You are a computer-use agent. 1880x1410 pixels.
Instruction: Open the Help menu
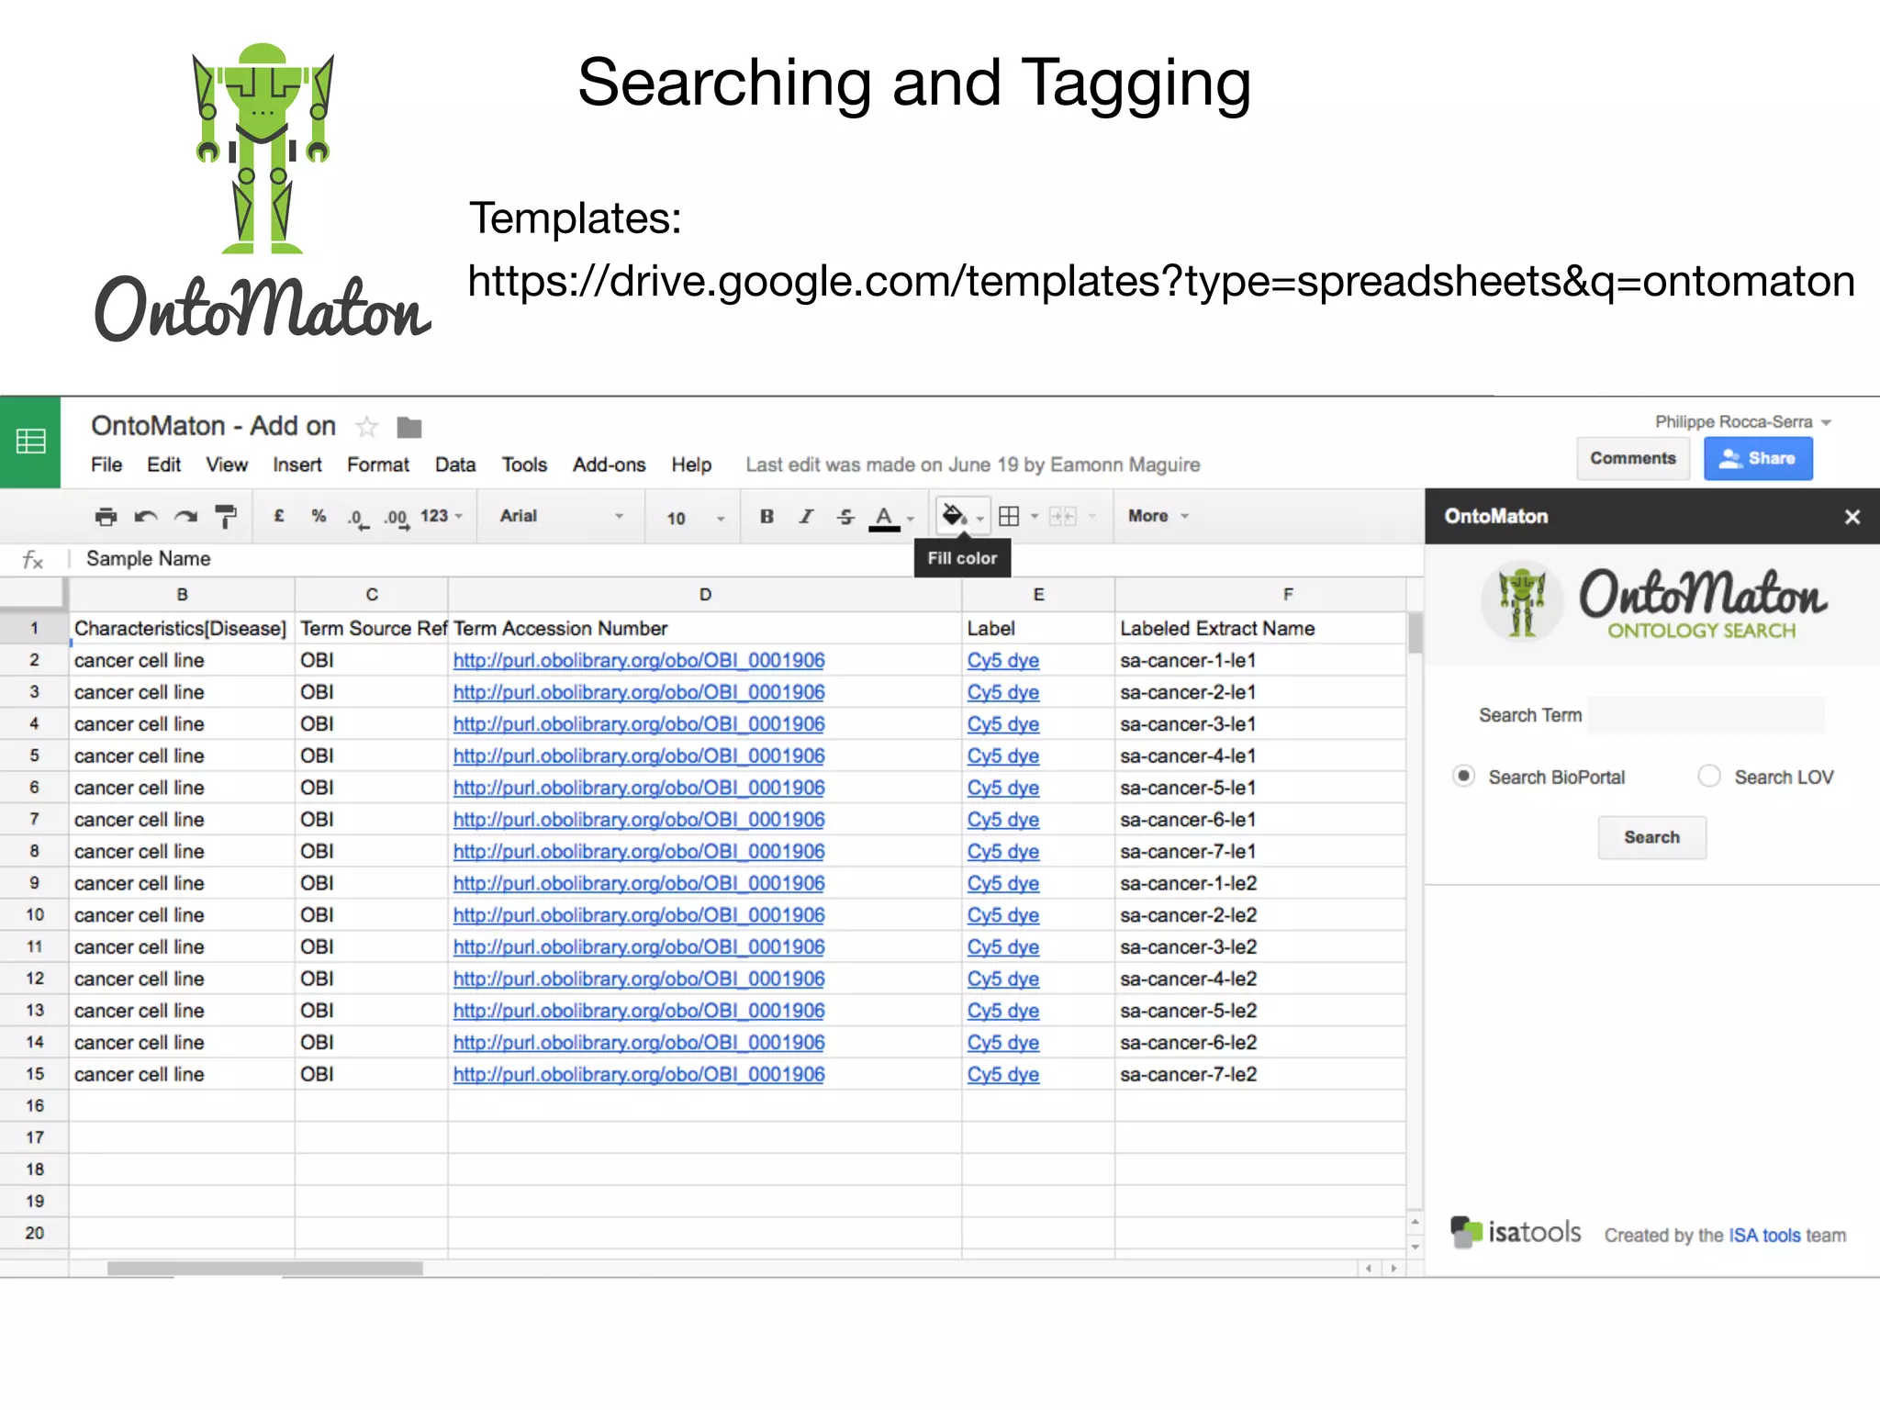(x=691, y=465)
